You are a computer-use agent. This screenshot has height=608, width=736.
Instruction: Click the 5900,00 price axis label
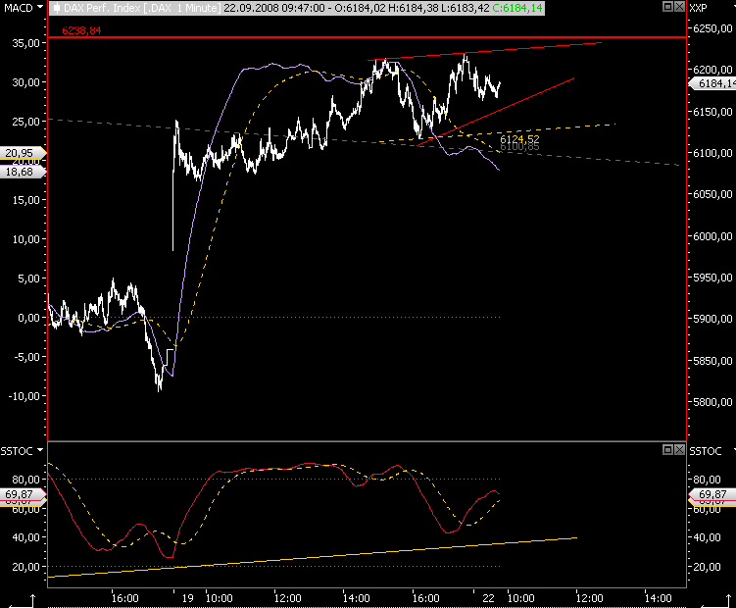click(x=713, y=319)
